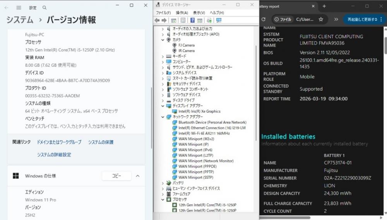Expand the システム デバイス node
Viewport: 387px width, 220px height.
tap(163, 73)
